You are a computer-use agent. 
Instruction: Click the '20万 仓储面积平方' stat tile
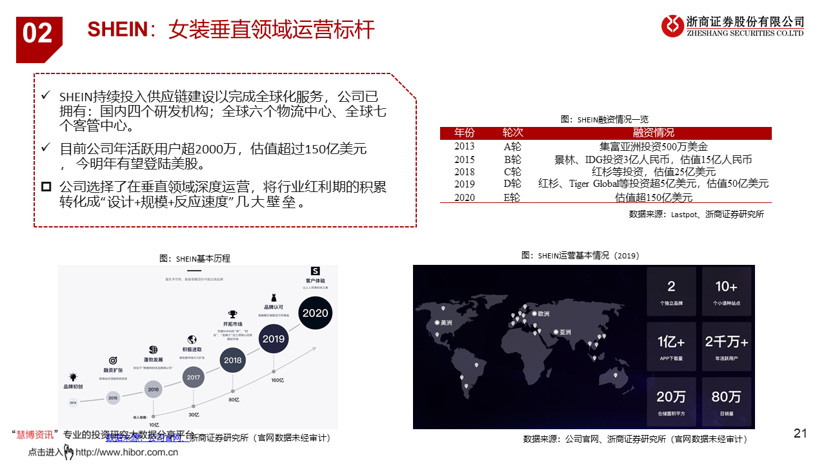[x=671, y=401]
